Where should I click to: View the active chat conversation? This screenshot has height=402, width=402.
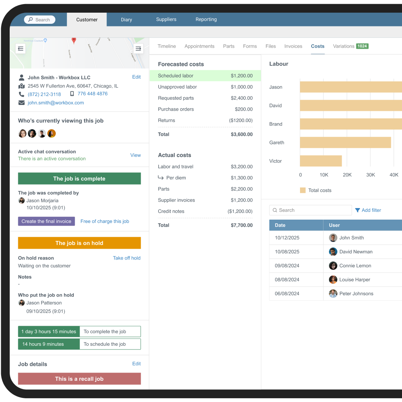point(135,155)
